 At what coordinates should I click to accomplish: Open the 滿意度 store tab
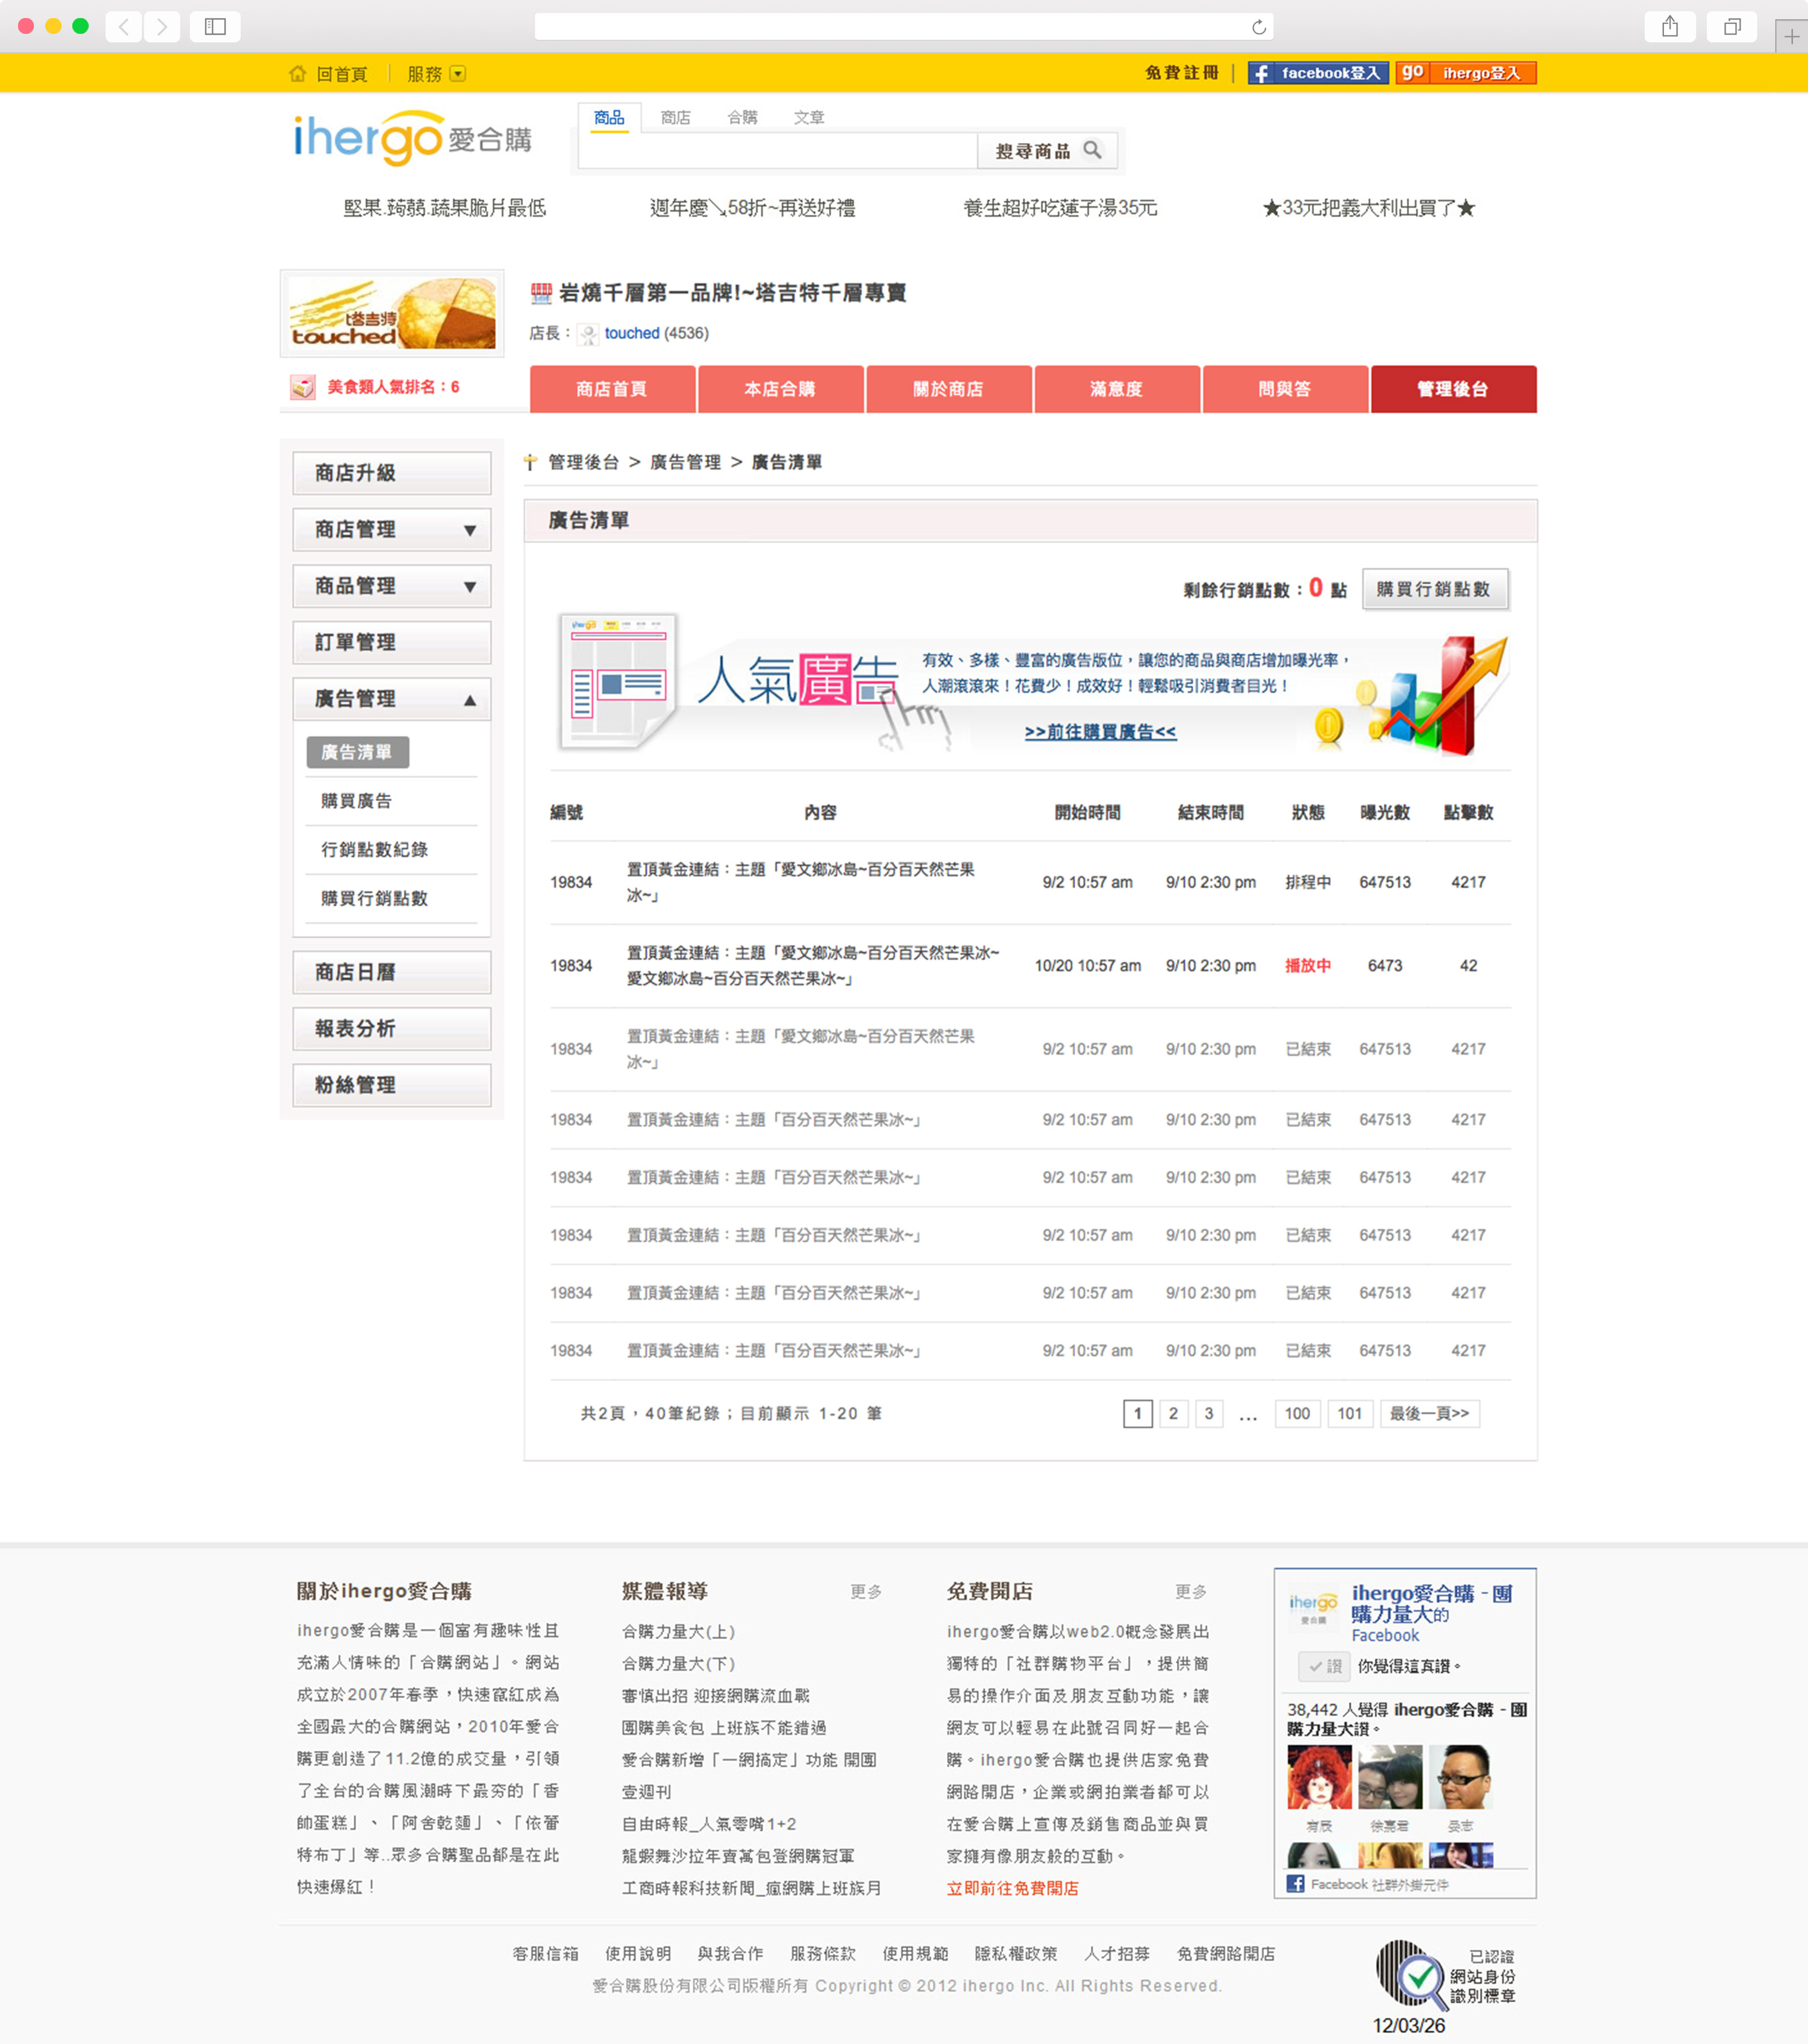[1116, 389]
